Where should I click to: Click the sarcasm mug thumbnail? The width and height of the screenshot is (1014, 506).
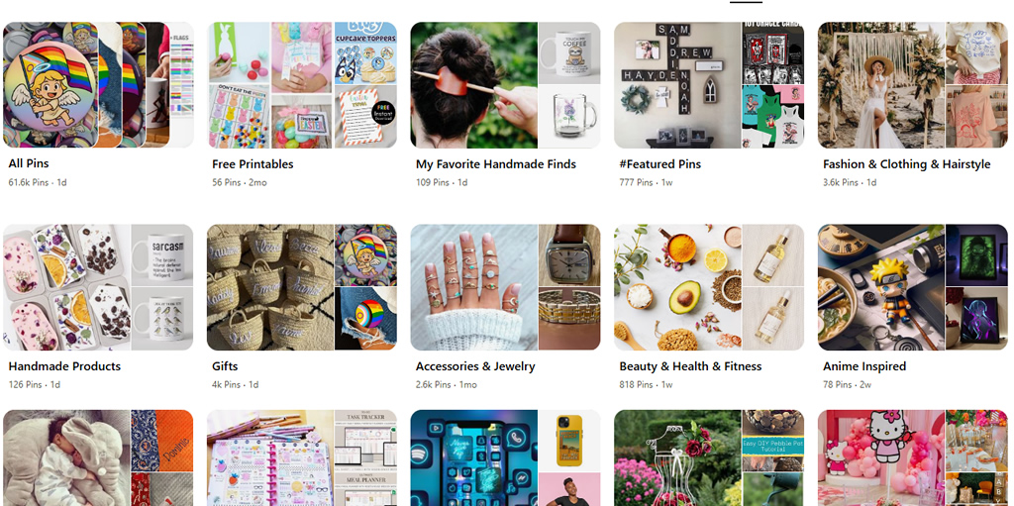click(x=162, y=255)
